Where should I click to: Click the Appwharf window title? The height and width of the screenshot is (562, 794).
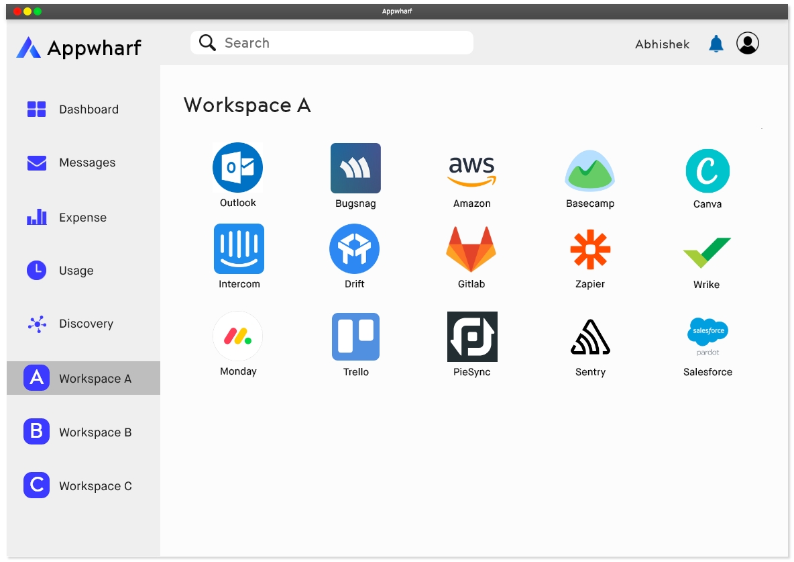[x=397, y=11]
